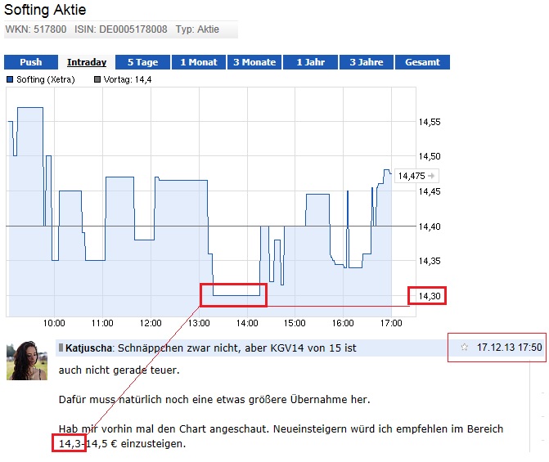Click the 14,30 axis value
This screenshot has width=549, height=462.
[430, 296]
